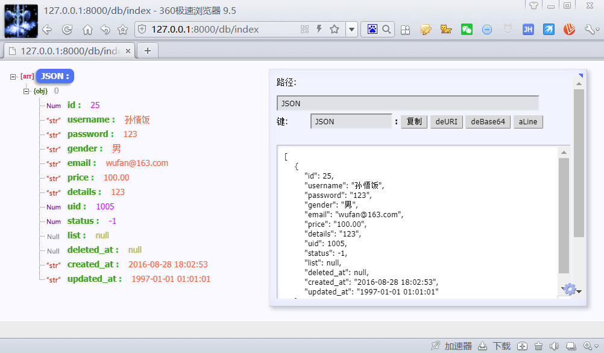Click the blue circle minus extension icon
The height and width of the screenshot is (353, 604).
(x=487, y=30)
